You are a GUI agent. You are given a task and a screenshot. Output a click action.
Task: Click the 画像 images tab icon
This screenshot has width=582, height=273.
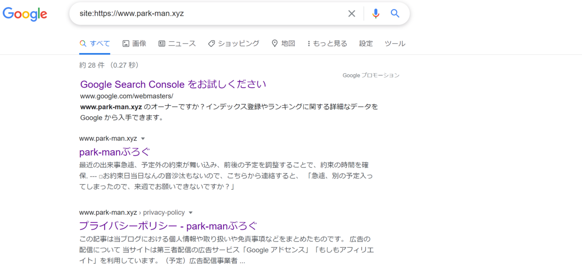click(126, 44)
